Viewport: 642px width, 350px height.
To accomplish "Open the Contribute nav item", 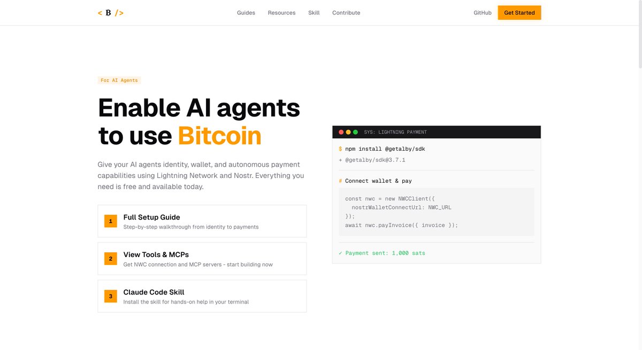I will point(346,13).
